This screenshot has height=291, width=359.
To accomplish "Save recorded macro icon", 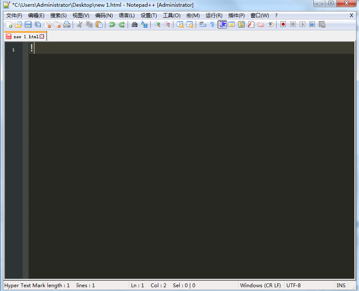I will coord(322,24).
